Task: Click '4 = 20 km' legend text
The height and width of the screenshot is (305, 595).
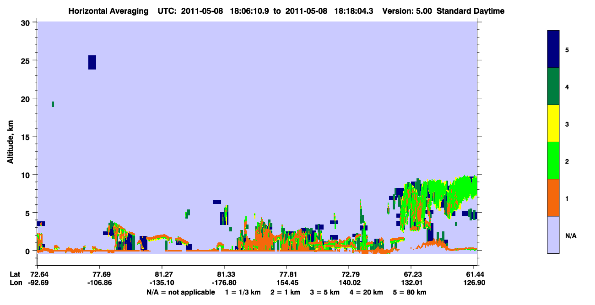Action: click(x=367, y=292)
